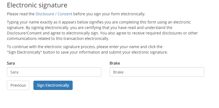Open the Disclosure / Consent link
This screenshot has width=219, height=108.
tap(54, 14)
